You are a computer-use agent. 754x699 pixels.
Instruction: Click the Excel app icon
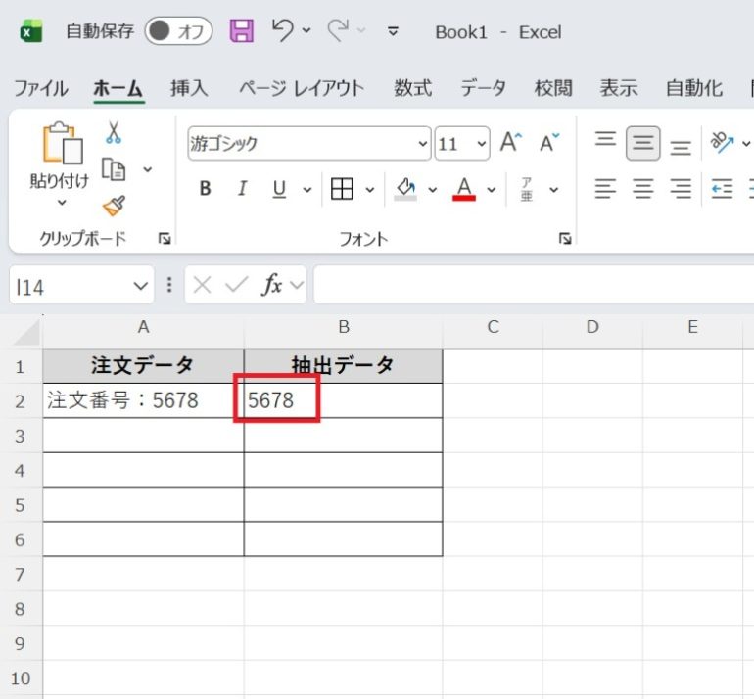[30, 31]
